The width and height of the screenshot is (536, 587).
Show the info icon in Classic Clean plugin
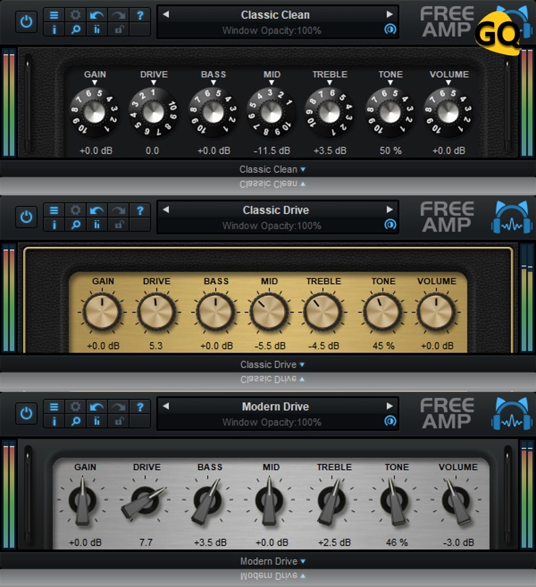tap(54, 29)
